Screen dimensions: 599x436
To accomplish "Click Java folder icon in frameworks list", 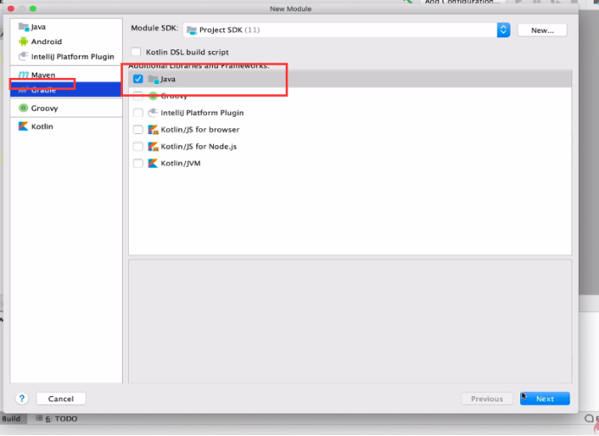I will [x=153, y=80].
